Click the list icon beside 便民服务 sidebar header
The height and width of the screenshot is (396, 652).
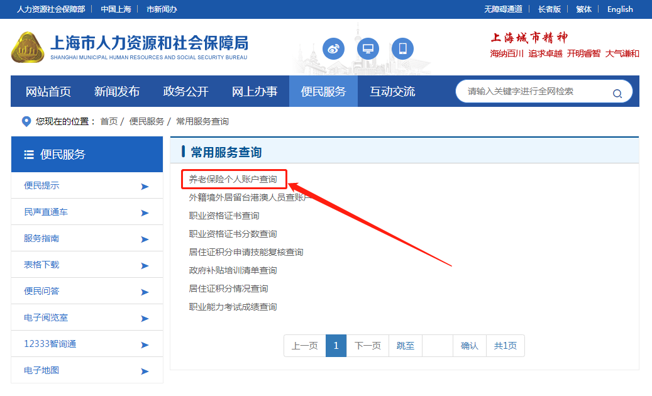click(29, 155)
